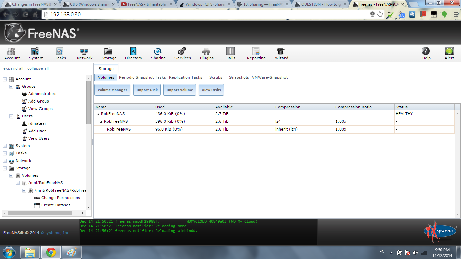
Task: Collapse the Account tree node
Action: [5, 79]
